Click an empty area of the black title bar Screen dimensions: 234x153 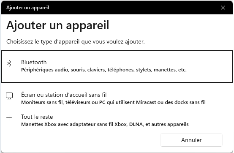click(134, 8)
